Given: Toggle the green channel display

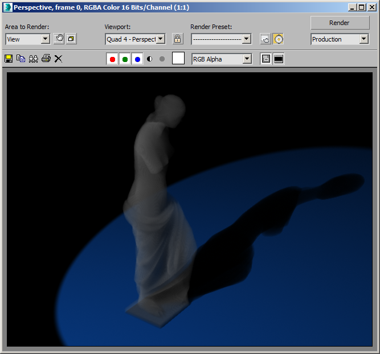Looking at the screenshot, I should tap(125, 59).
